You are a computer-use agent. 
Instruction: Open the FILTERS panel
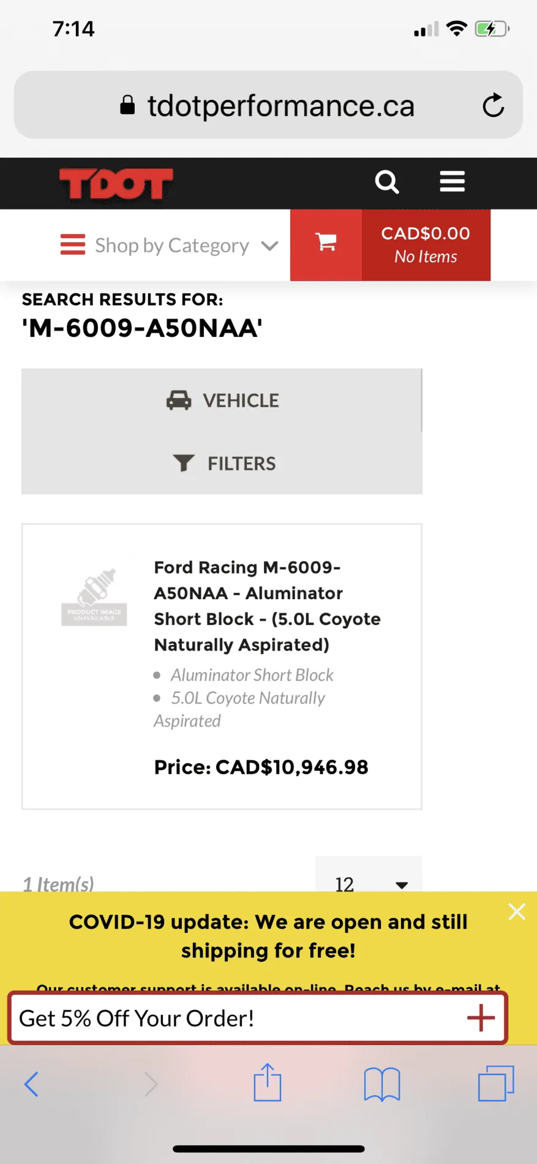coord(222,463)
